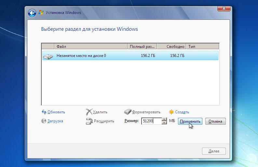Sort by the Тип column header
The height and width of the screenshot is (167, 258).
tap(203, 47)
